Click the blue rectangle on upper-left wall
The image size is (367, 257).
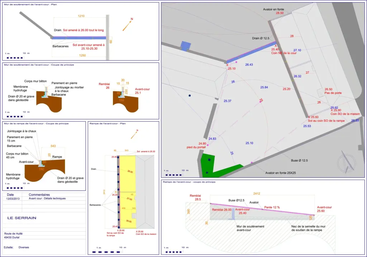186,46
